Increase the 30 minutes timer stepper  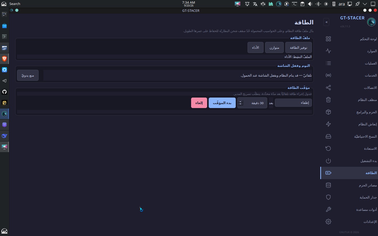[x=240, y=101]
